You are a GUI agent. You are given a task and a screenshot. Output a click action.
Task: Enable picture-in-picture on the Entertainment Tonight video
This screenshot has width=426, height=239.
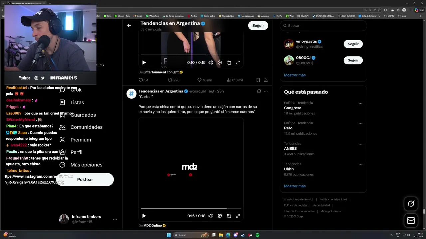pos(229,62)
